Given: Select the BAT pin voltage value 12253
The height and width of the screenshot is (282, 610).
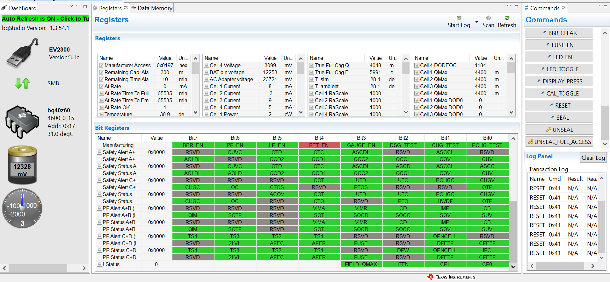Looking at the screenshot, I should (270, 72).
